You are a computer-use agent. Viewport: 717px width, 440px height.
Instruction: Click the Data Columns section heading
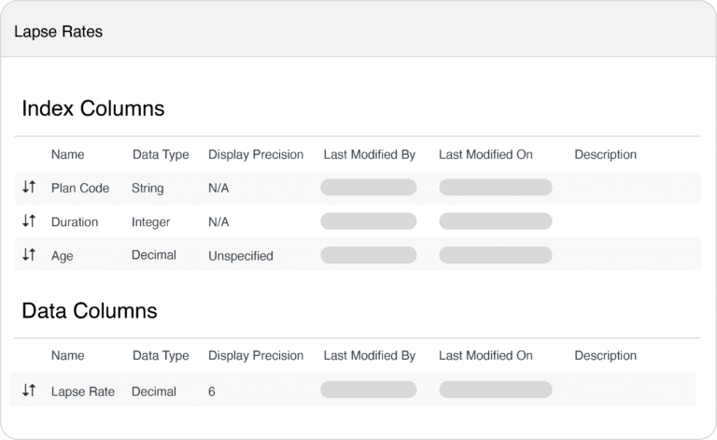(90, 310)
